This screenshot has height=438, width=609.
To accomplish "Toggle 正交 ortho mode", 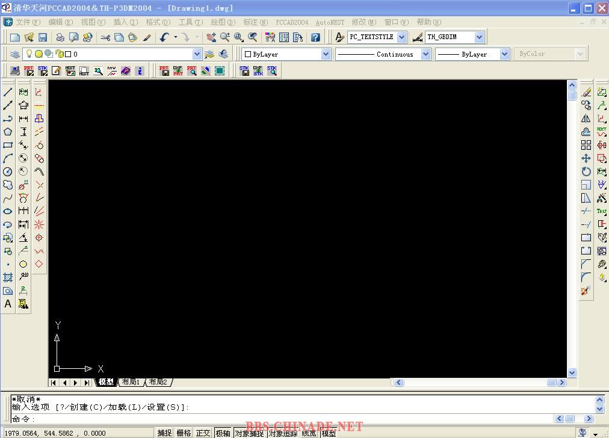I will coord(203,433).
